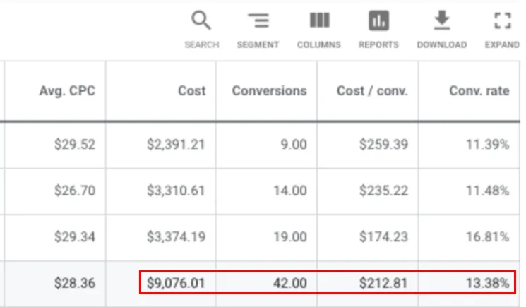Screen dimensions: 526x307
Task: Sort by the Avg. CPC column header
Action: (x=68, y=91)
